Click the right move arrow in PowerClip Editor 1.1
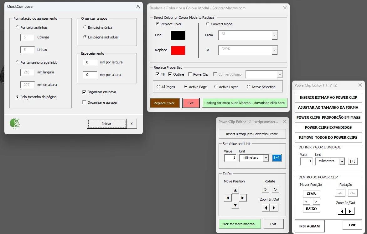The height and width of the screenshot is (234, 367). click(x=243, y=198)
